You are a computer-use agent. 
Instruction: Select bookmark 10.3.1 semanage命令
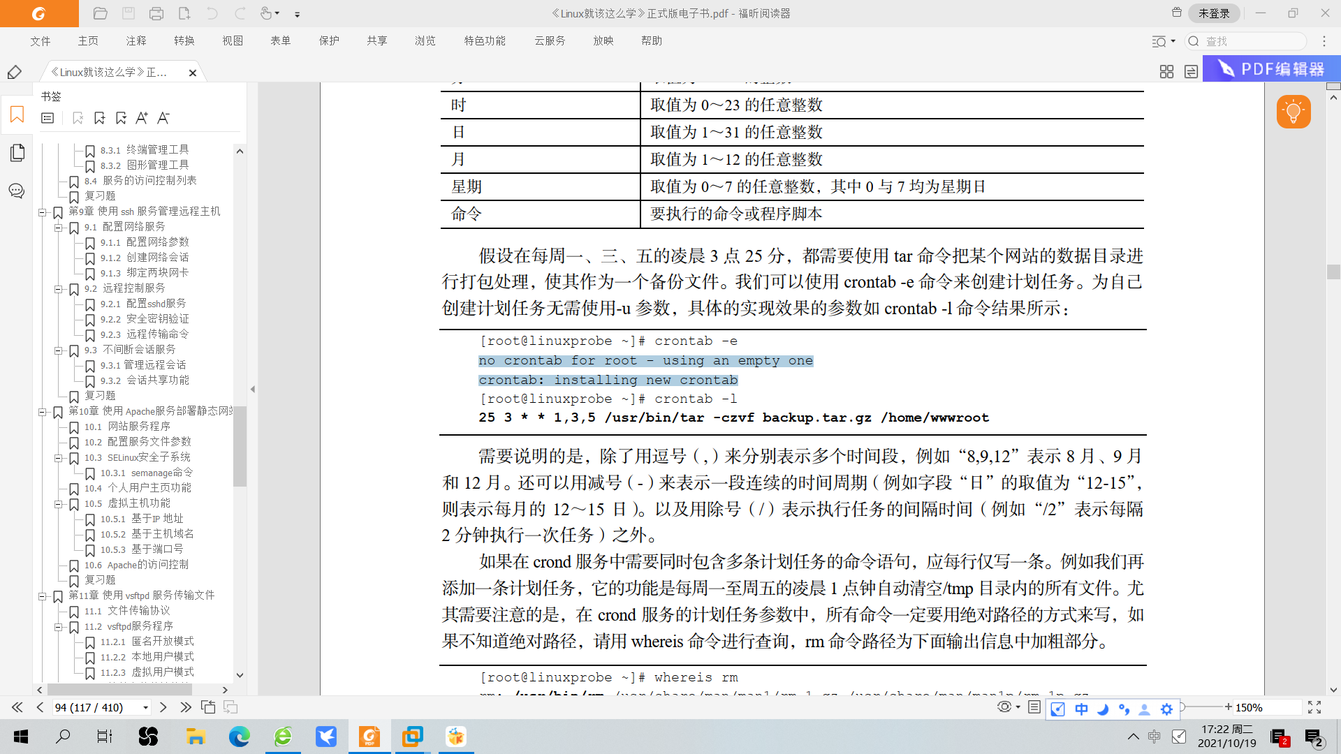click(147, 473)
